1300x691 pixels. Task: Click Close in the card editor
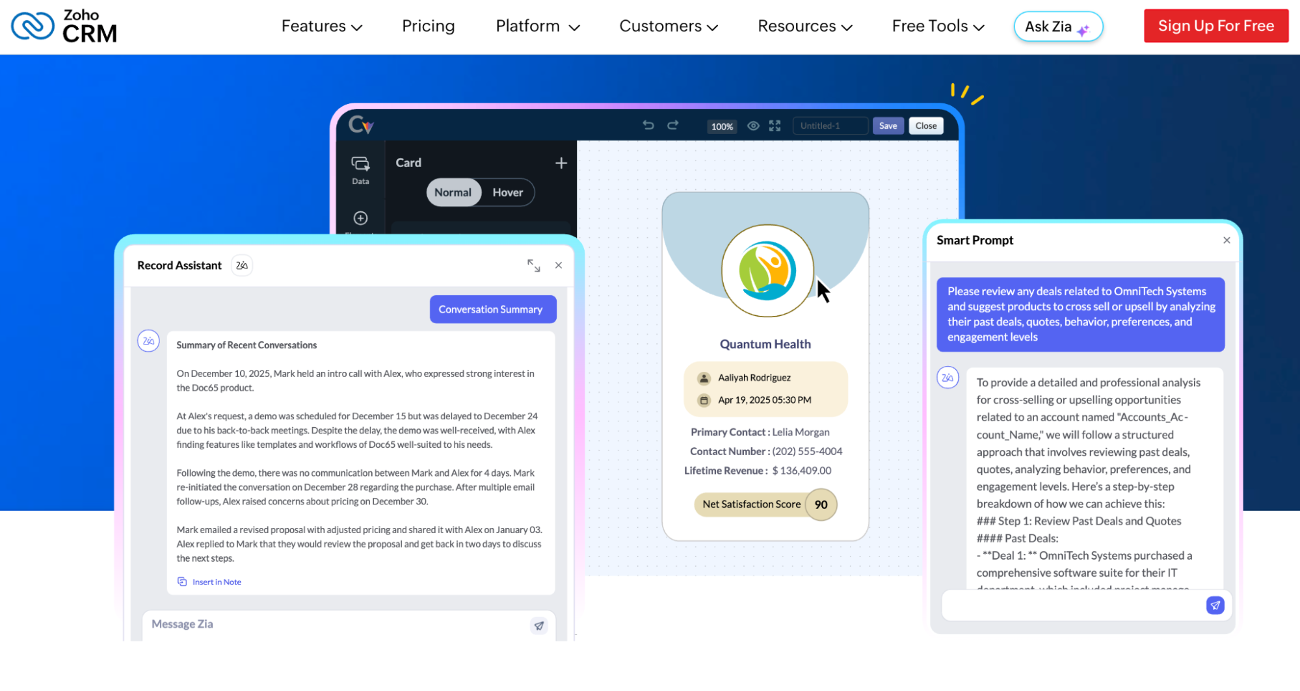pos(925,125)
